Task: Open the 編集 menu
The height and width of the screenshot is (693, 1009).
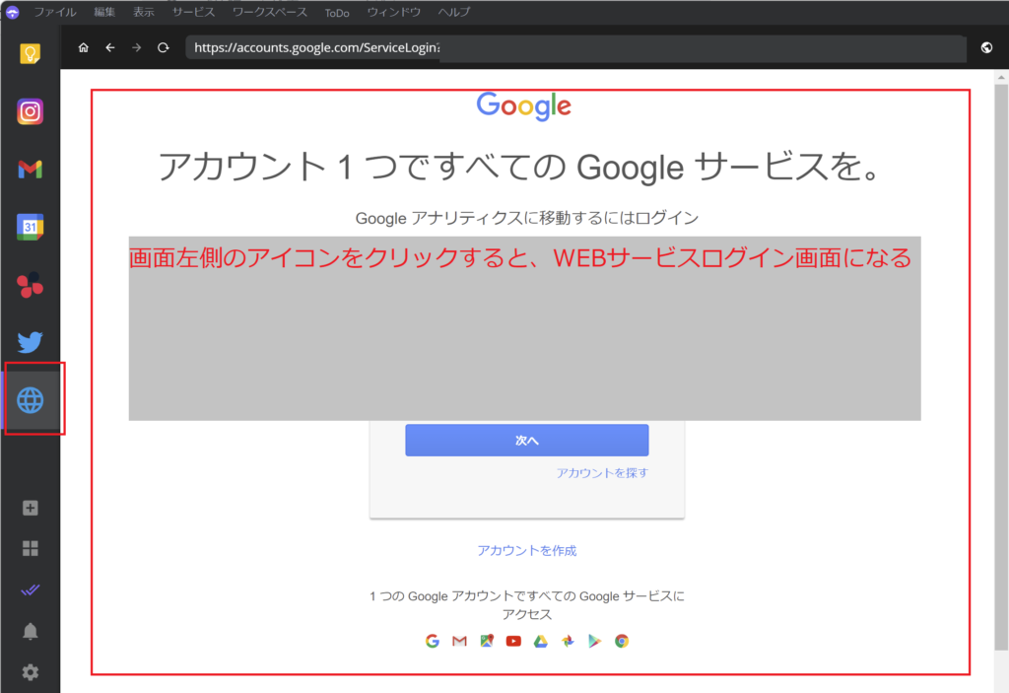Action: [x=104, y=12]
